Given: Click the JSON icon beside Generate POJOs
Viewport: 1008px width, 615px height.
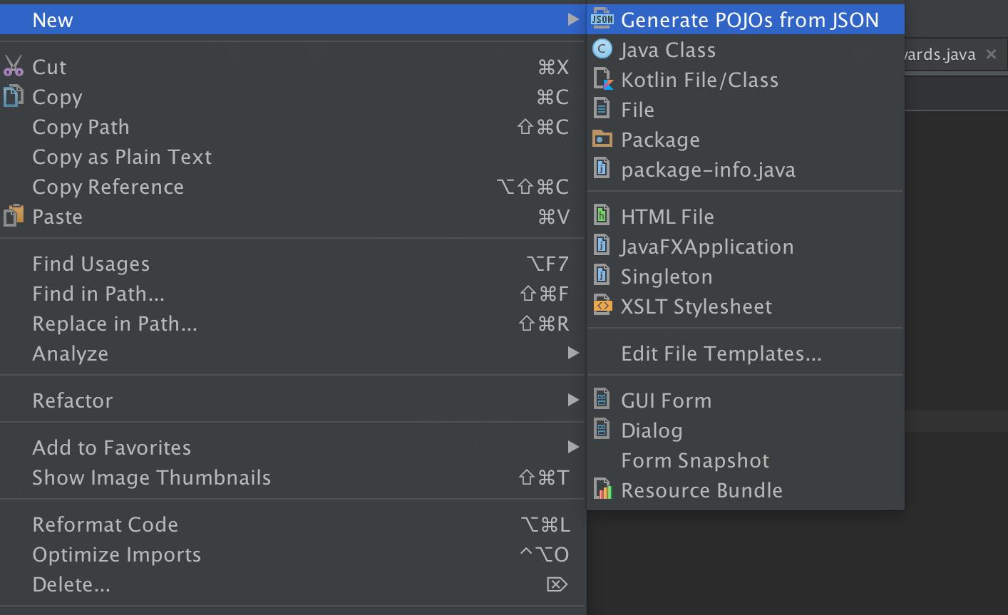Looking at the screenshot, I should click(602, 19).
